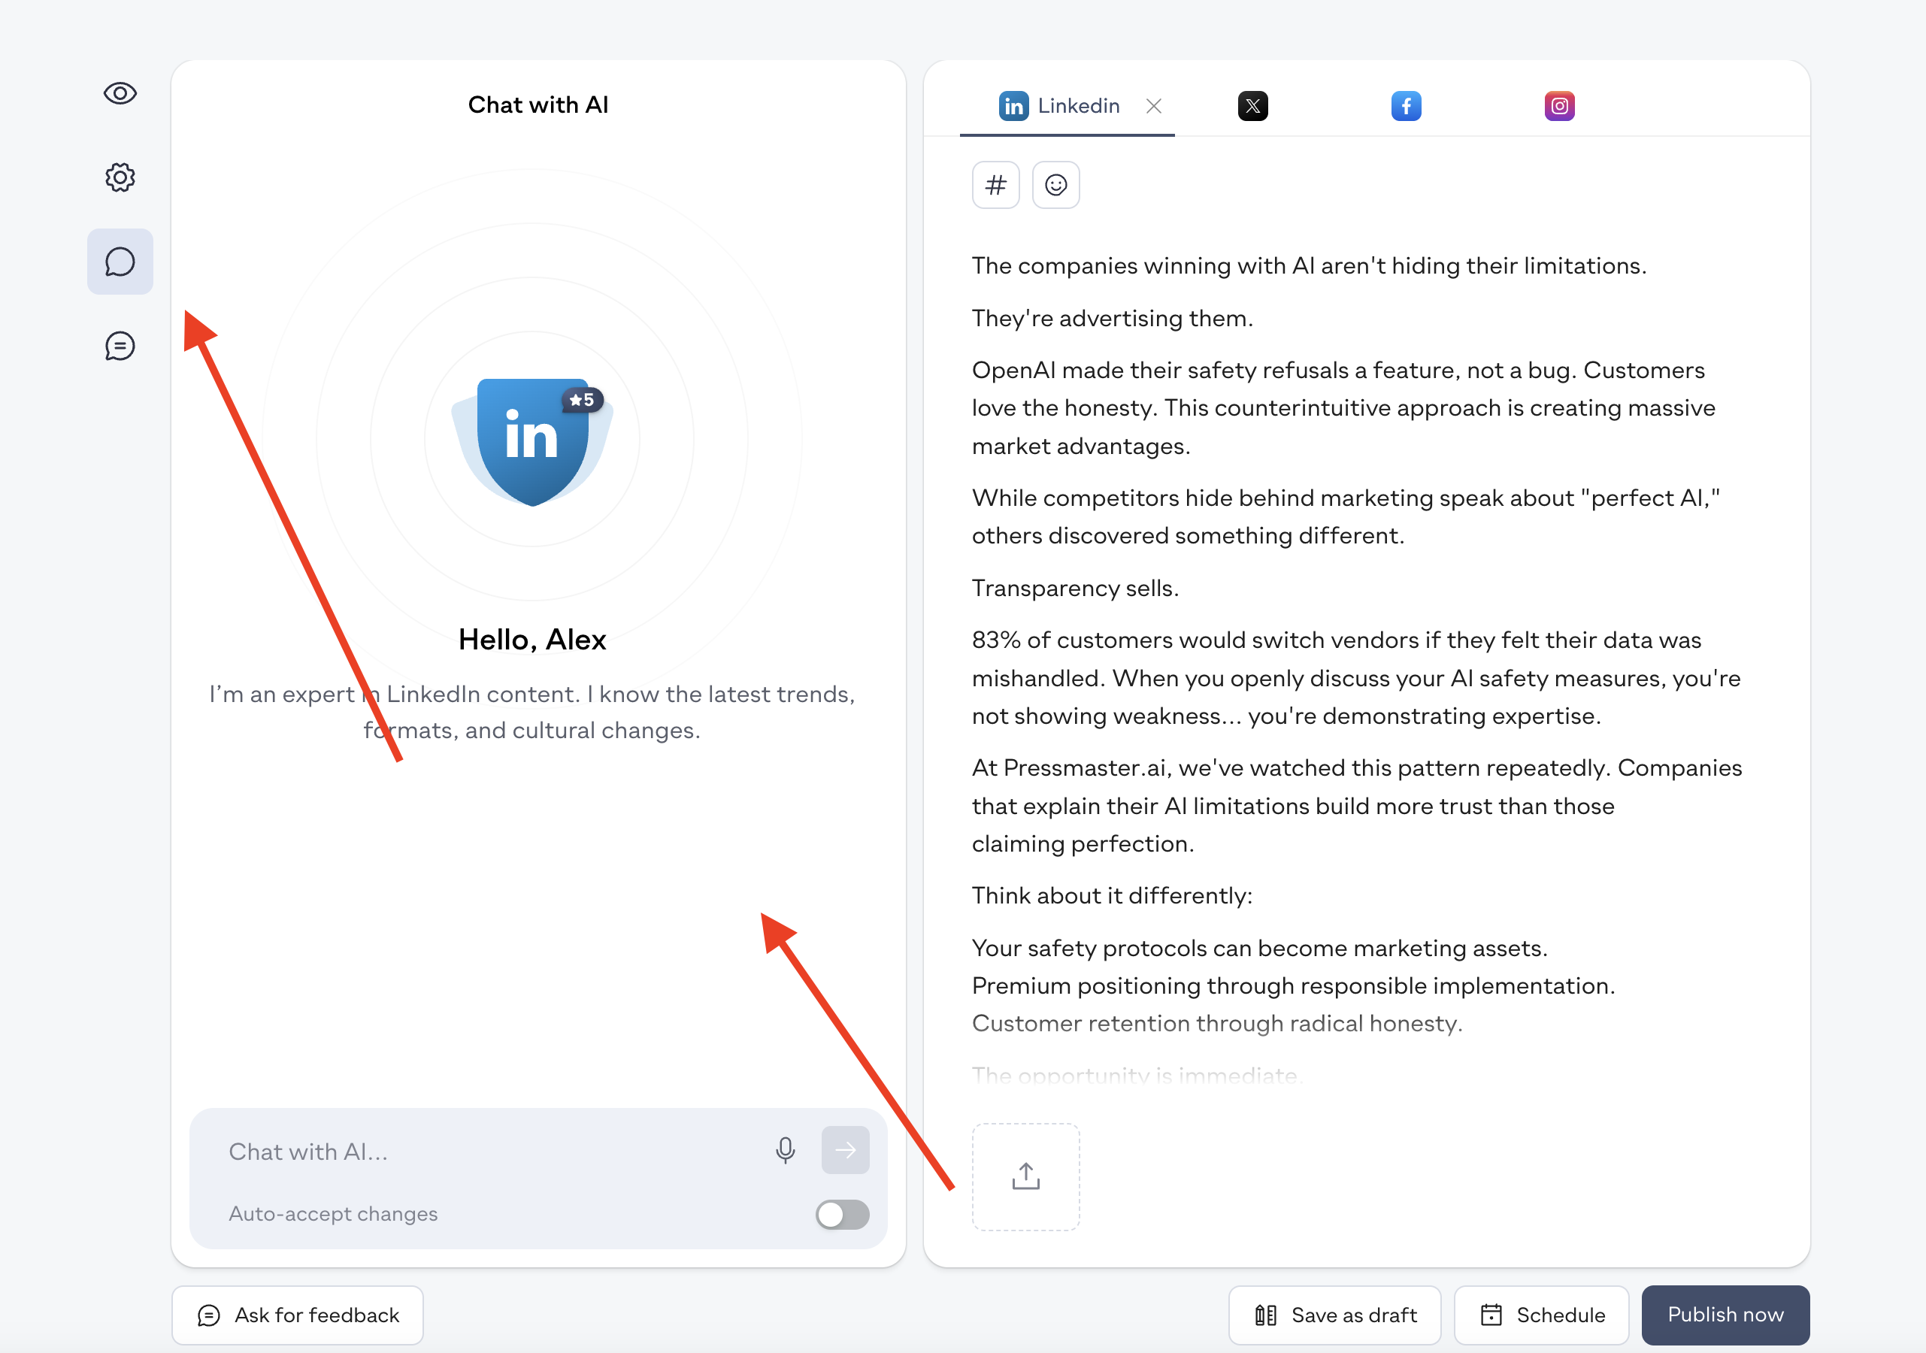Click 'They're advertising them.' line

pos(1113,318)
